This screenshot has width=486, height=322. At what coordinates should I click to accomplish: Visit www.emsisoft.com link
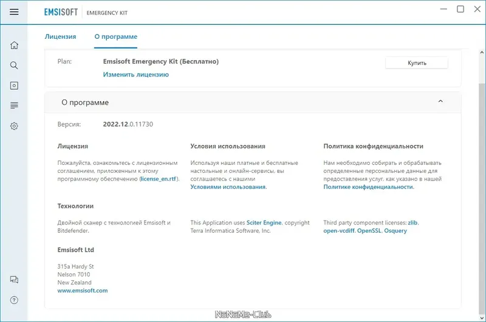(x=83, y=290)
